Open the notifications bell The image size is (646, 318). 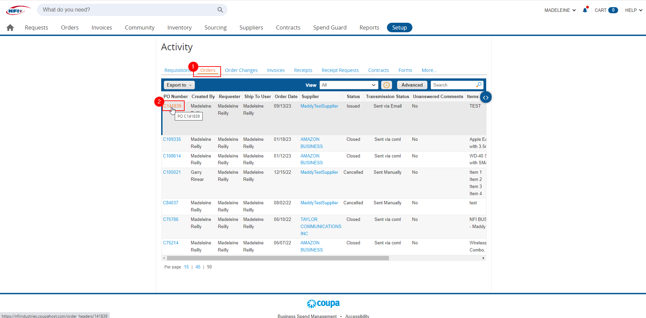pyautogui.click(x=585, y=10)
